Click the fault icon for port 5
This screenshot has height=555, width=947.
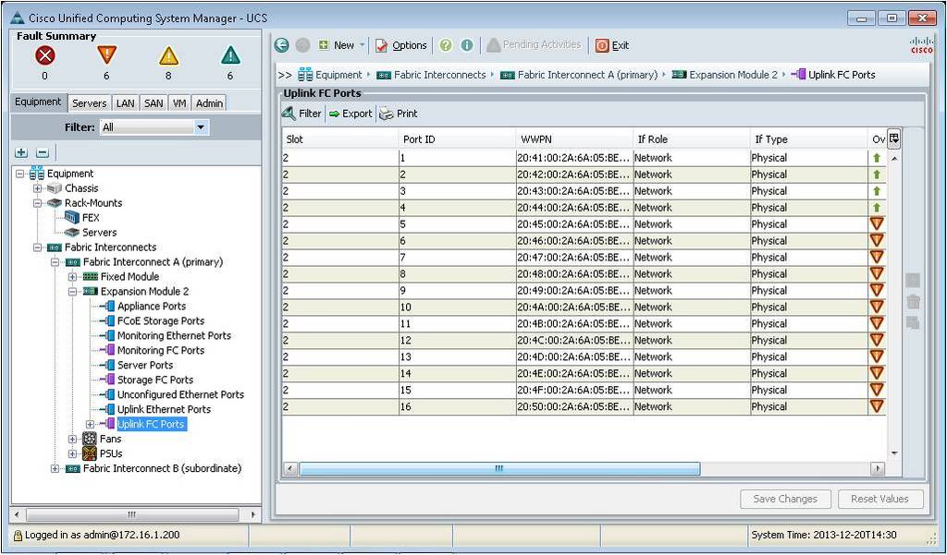click(877, 223)
